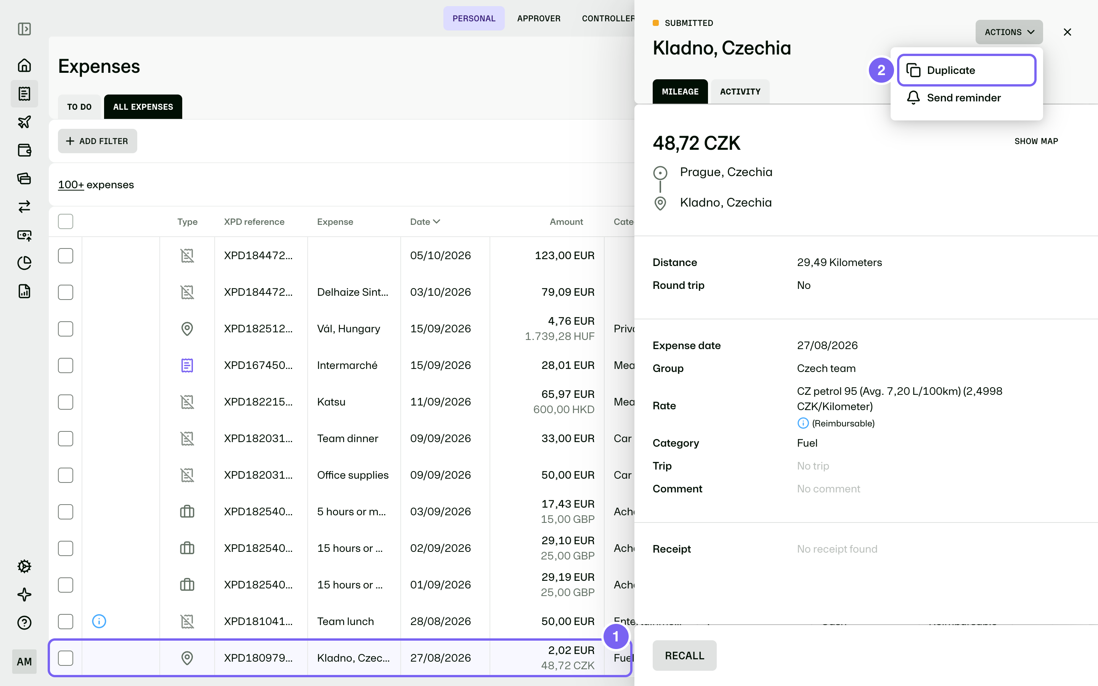Open the report document icon in sidebar
The height and width of the screenshot is (686, 1098).
pyautogui.click(x=24, y=291)
